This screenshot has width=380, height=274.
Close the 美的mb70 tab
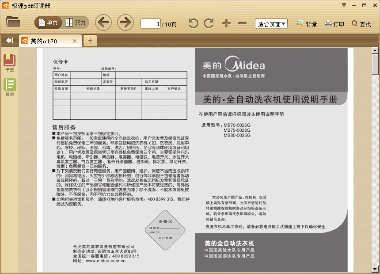click(x=75, y=41)
